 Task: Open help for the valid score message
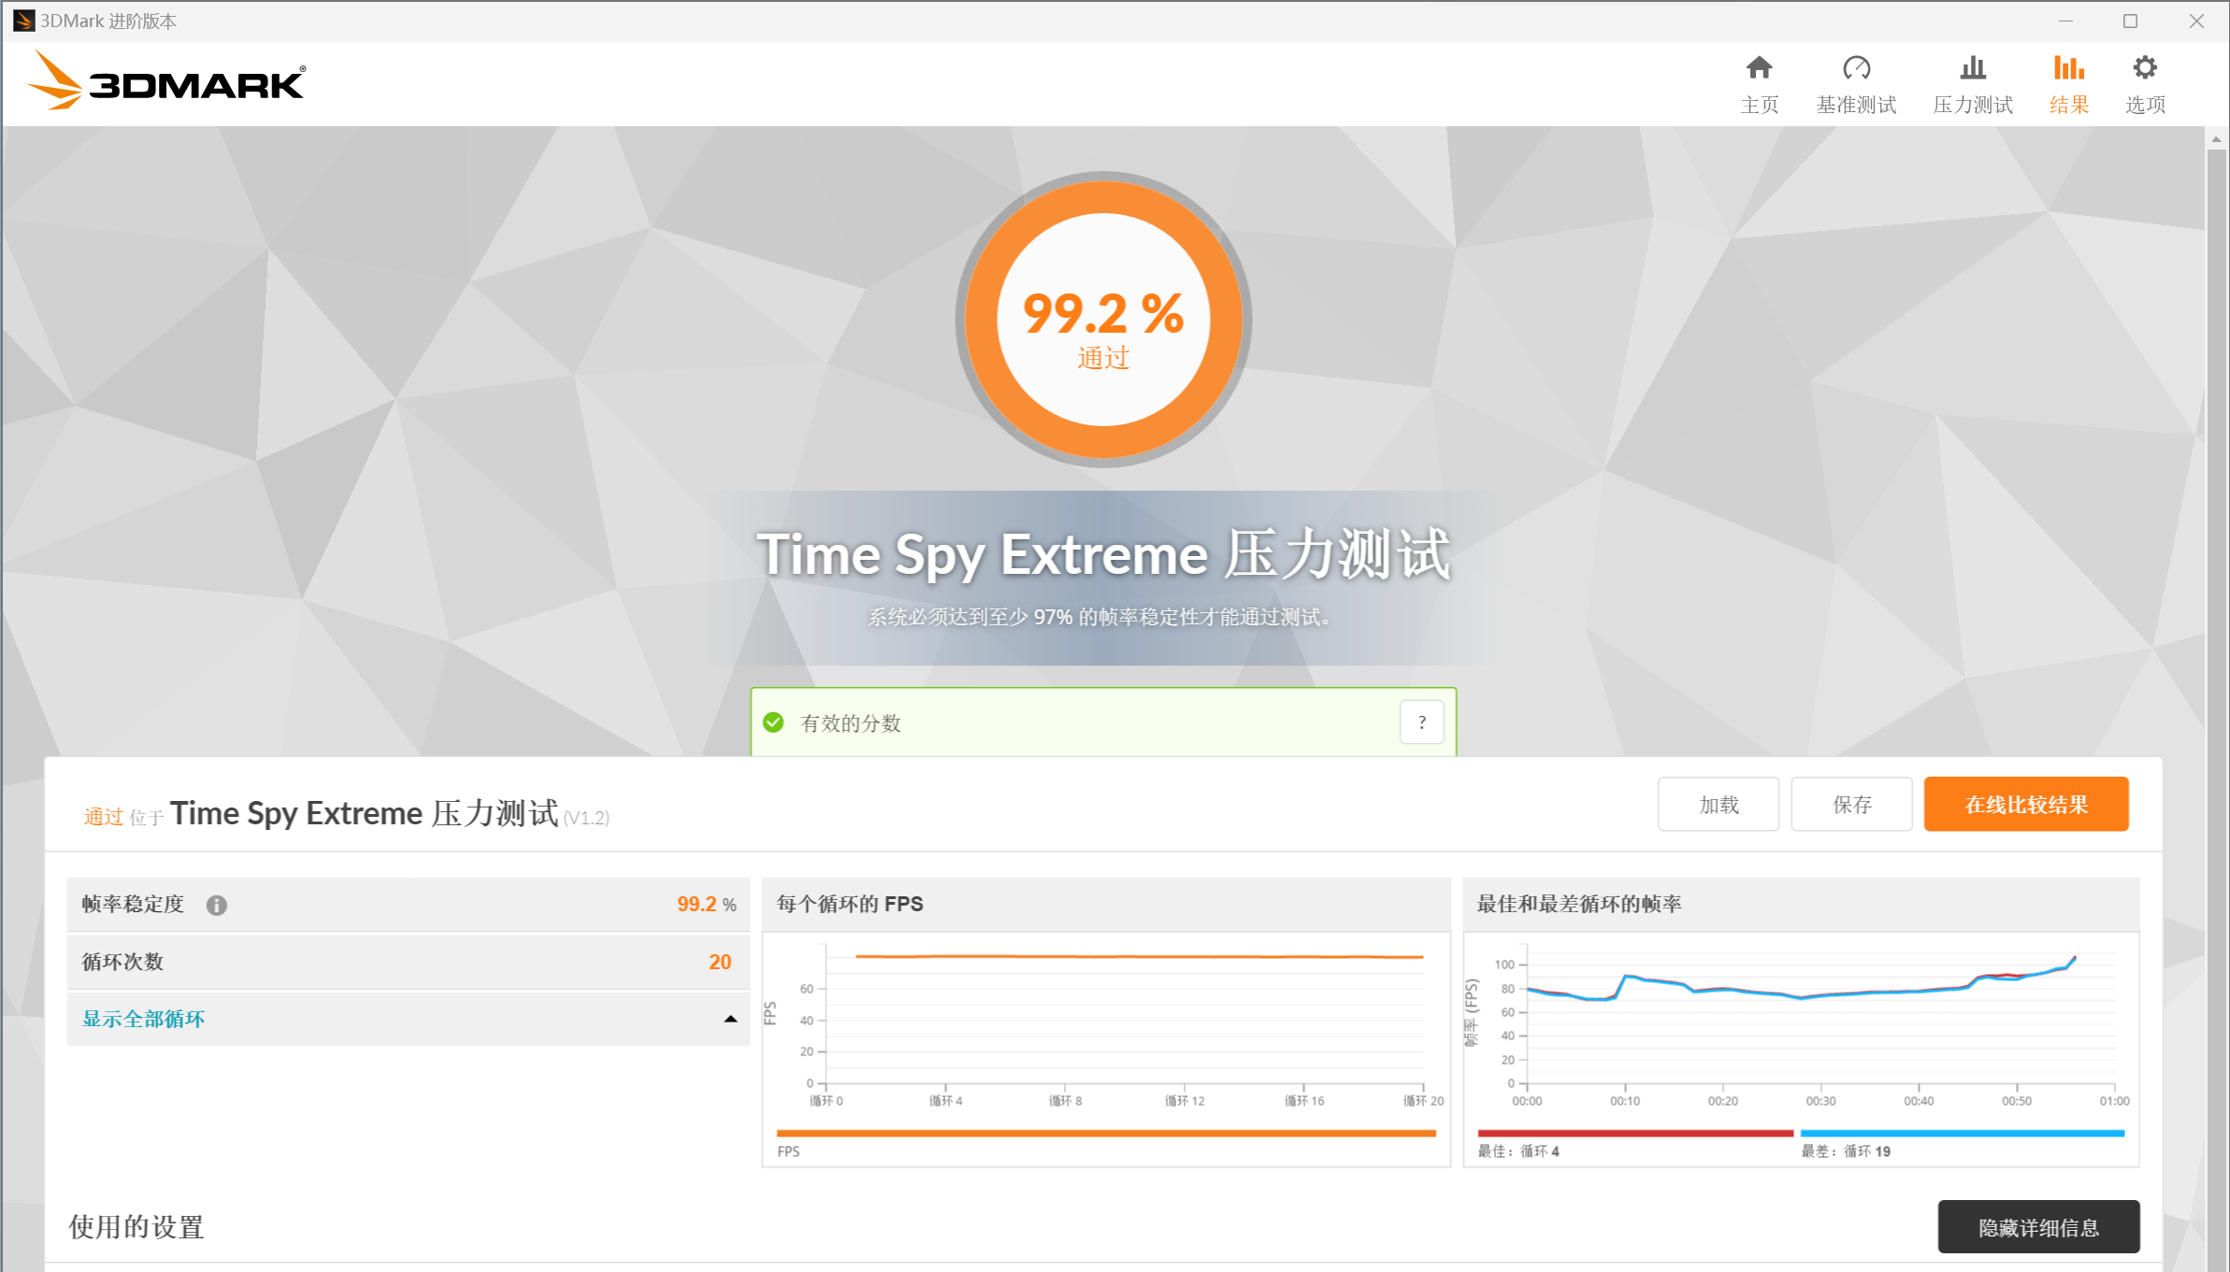[x=1421, y=722]
